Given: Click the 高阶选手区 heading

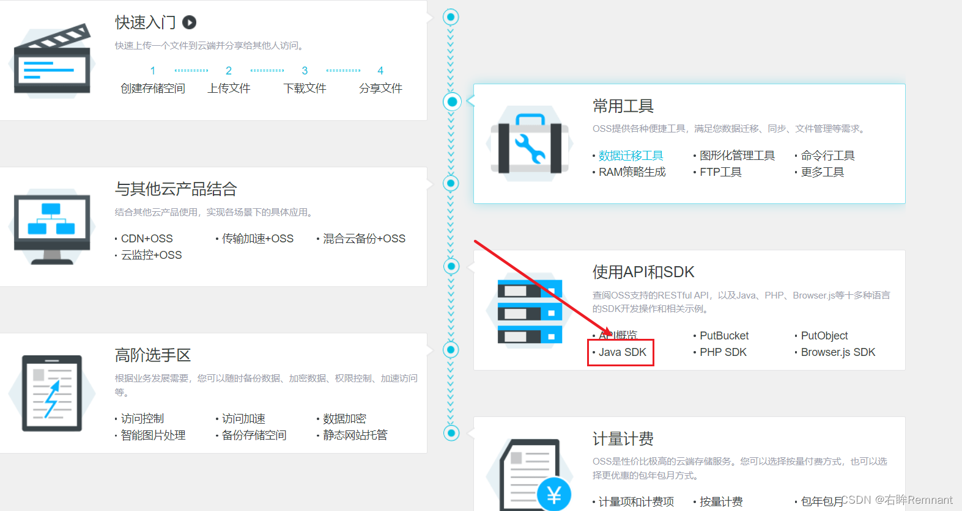Looking at the screenshot, I should pyautogui.click(x=153, y=355).
